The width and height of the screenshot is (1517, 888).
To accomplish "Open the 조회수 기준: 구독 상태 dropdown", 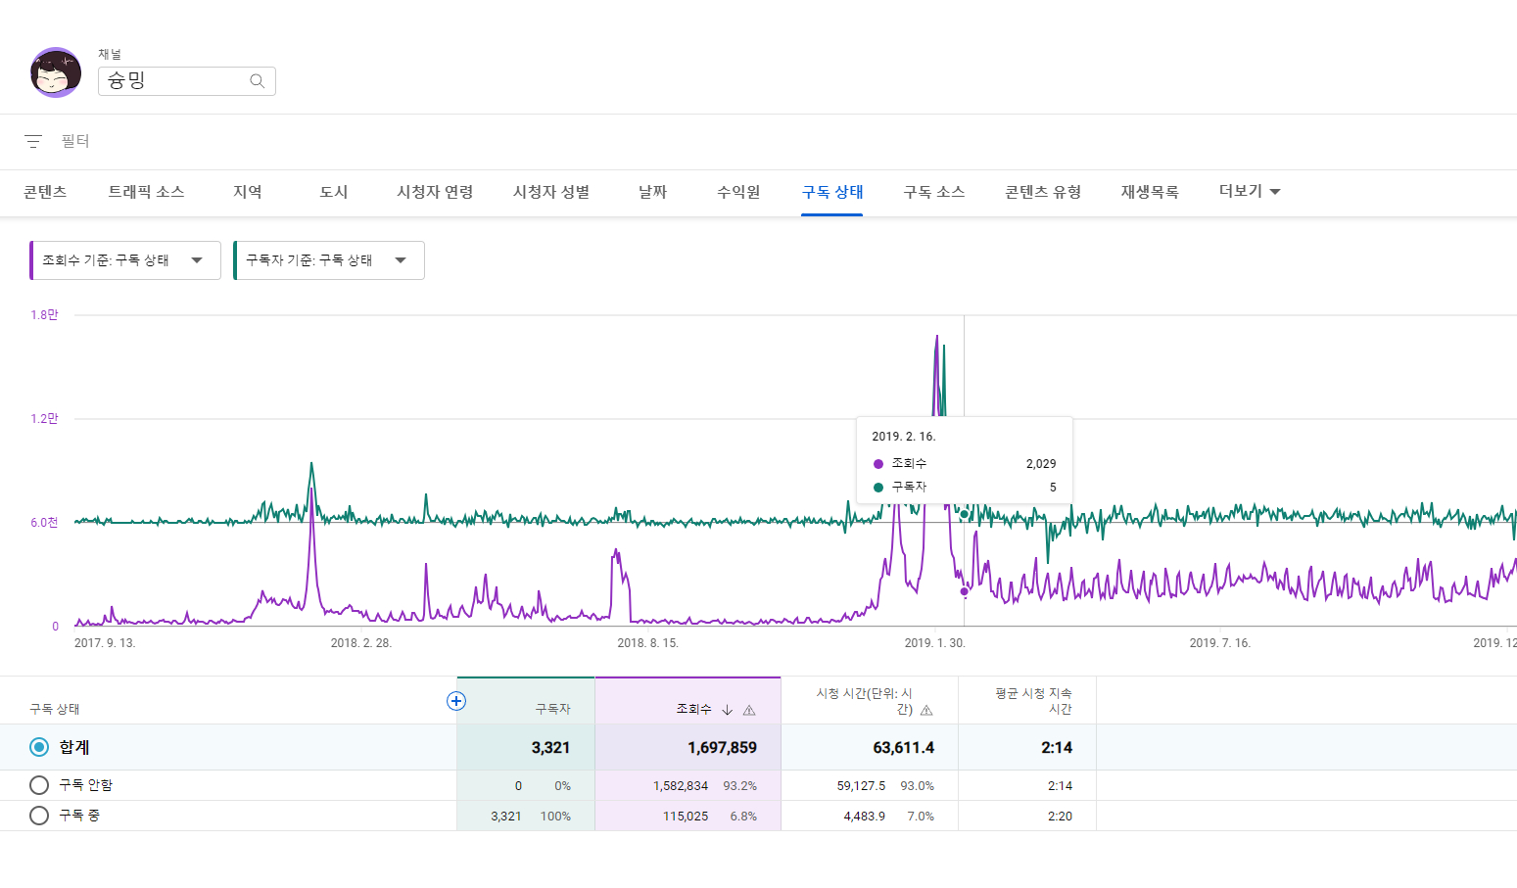I will coord(125,260).
